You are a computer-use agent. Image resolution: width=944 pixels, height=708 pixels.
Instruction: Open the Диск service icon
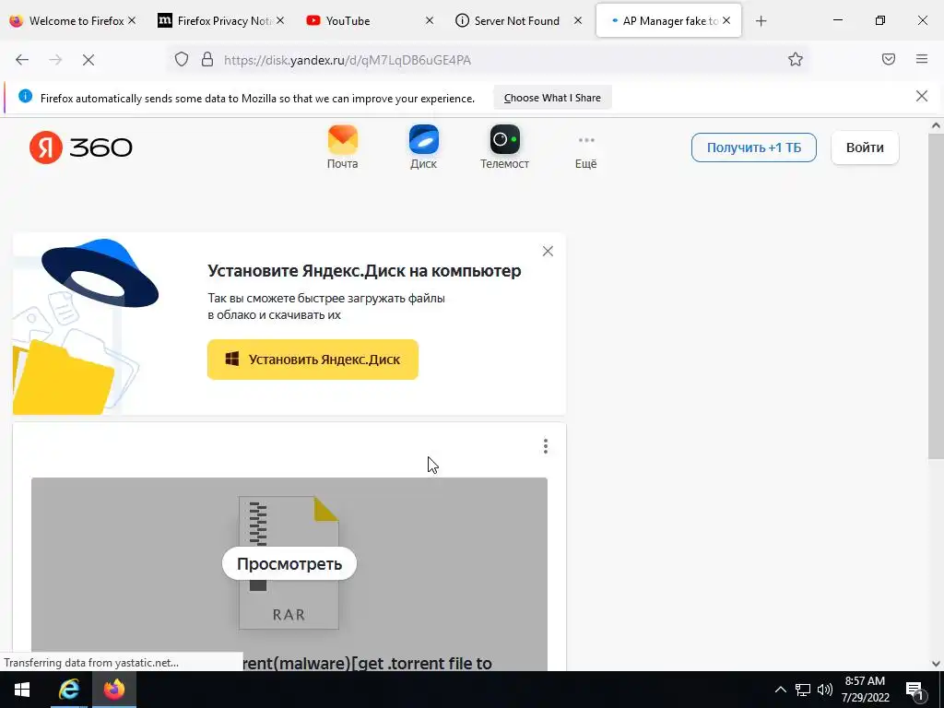click(x=423, y=147)
